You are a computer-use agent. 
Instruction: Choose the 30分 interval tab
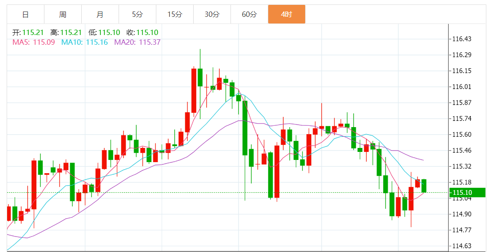(x=212, y=15)
